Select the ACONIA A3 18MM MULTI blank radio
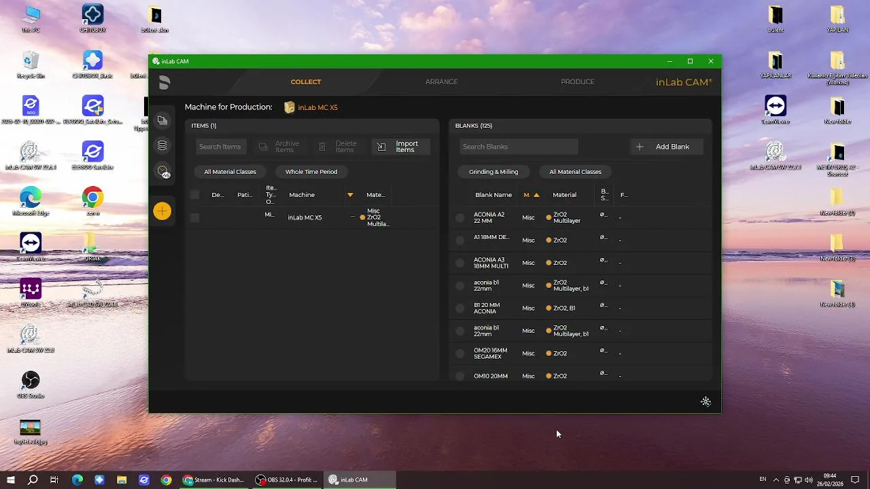 coord(460,263)
